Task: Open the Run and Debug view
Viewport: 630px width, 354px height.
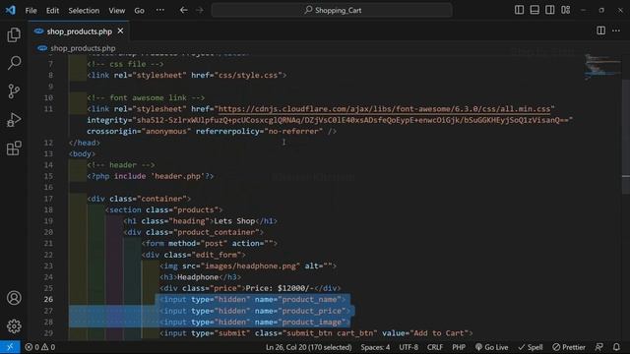Action: (14, 120)
